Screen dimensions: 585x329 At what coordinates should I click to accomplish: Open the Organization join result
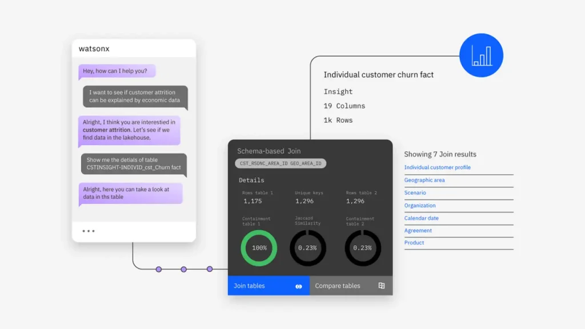coord(420,206)
